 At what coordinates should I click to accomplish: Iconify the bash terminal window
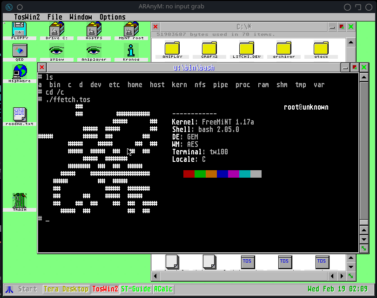click(345, 68)
